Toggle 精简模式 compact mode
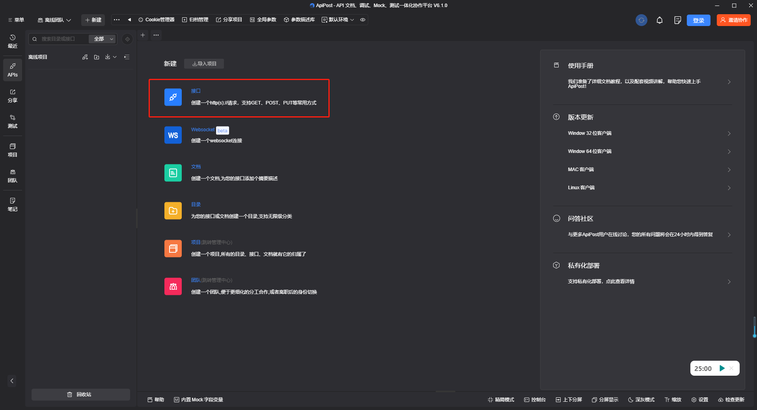Viewport: 757px width, 410px height. [501, 400]
